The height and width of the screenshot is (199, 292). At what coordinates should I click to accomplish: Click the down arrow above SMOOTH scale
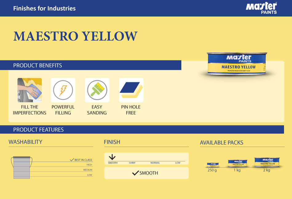click(112, 157)
